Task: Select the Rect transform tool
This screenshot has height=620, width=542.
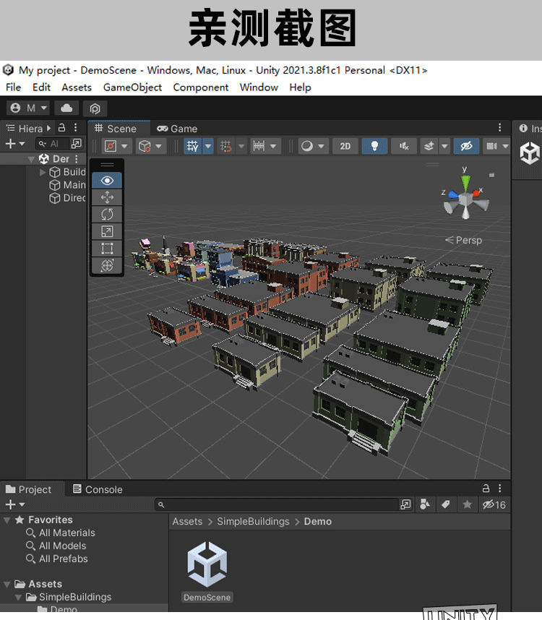Action: pos(107,249)
